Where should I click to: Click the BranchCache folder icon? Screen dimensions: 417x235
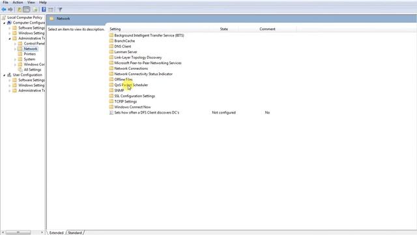coord(111,40)
